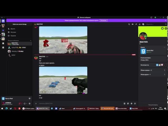Open the activity card three-dot menu

click(165, 47)
